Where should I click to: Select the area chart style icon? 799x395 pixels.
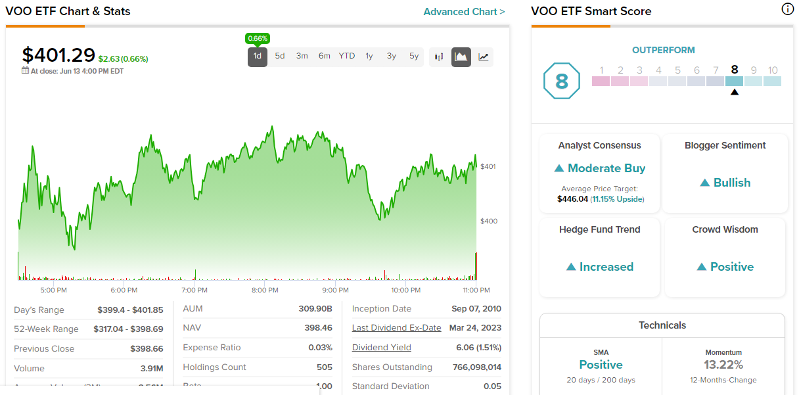point(461,57)
